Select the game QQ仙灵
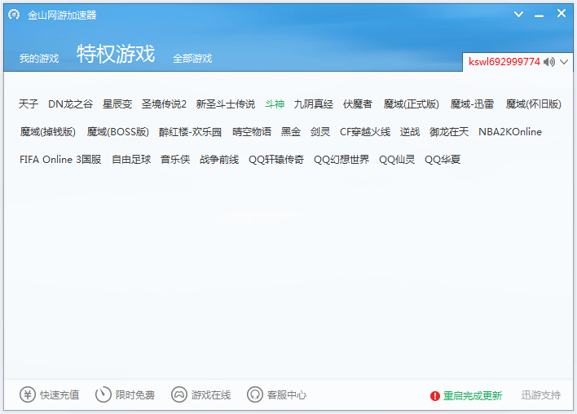Viewport: 577px width, 414px height. 397,160
